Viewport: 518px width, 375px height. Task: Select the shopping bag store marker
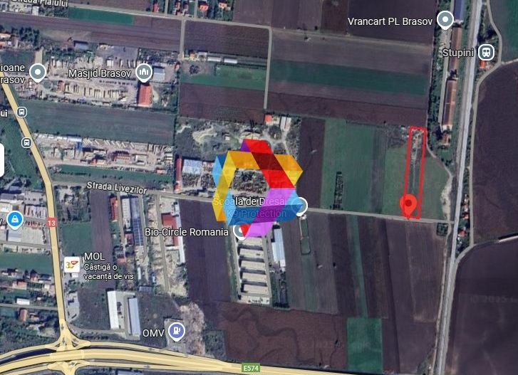tap(15, 220)
